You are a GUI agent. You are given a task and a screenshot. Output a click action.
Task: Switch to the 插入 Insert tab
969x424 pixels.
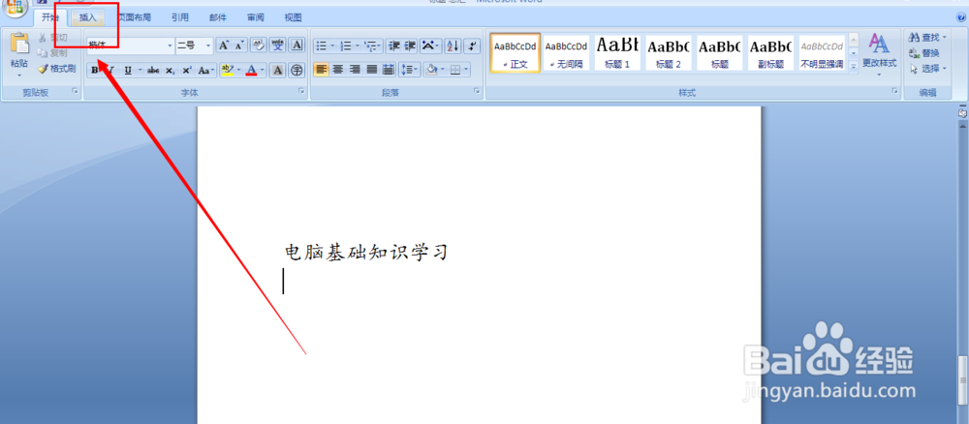88,17
